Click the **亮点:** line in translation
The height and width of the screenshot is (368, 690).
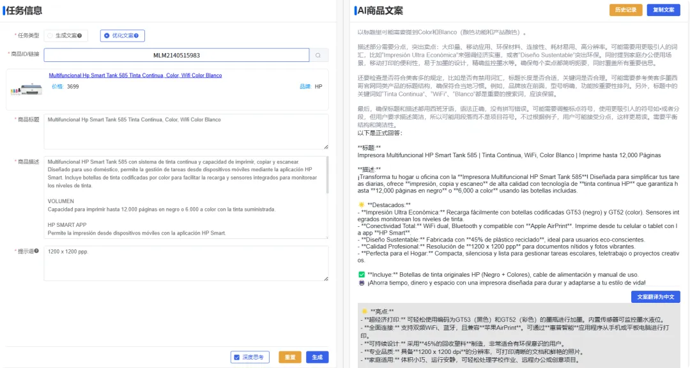382,312
